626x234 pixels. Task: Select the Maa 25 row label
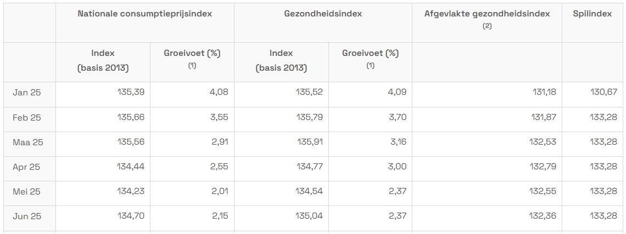click(28, 142)
